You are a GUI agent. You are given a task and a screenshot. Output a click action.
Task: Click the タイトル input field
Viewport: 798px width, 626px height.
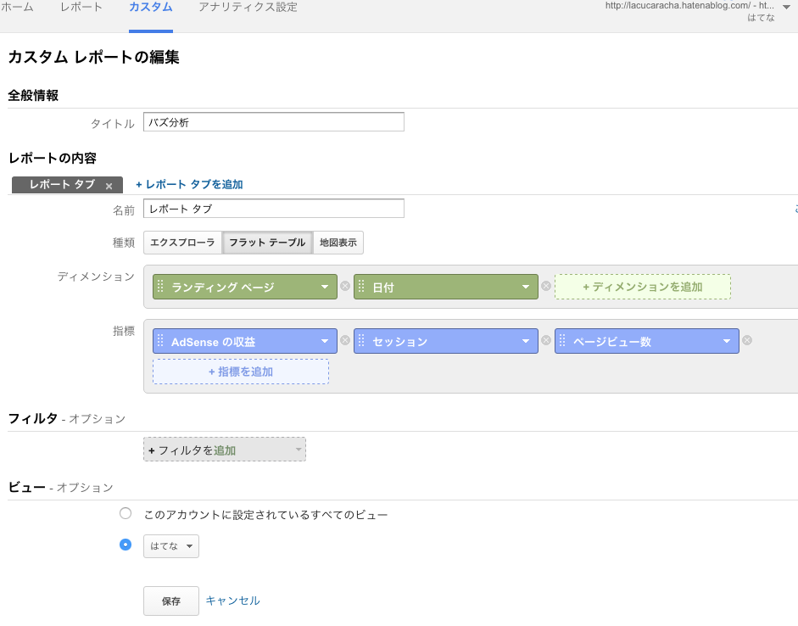[x=274, y=122]
